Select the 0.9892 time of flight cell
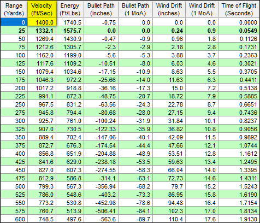 239,137
